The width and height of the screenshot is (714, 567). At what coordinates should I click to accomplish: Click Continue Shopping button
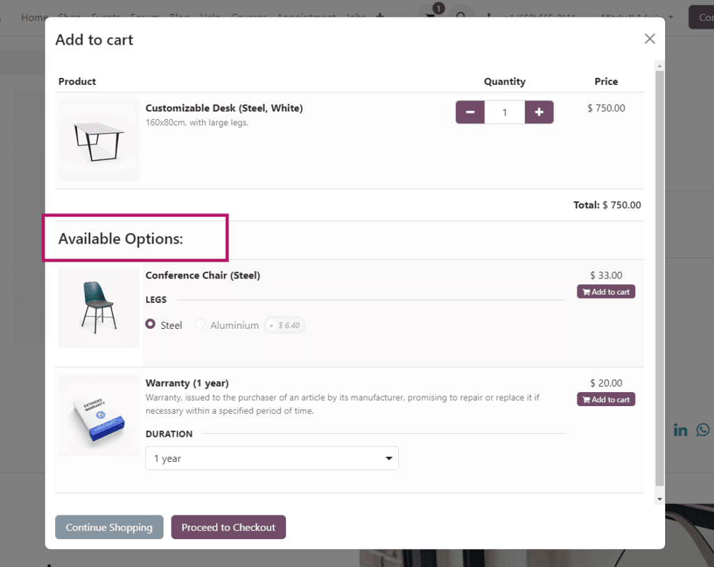tap(109, 527)
